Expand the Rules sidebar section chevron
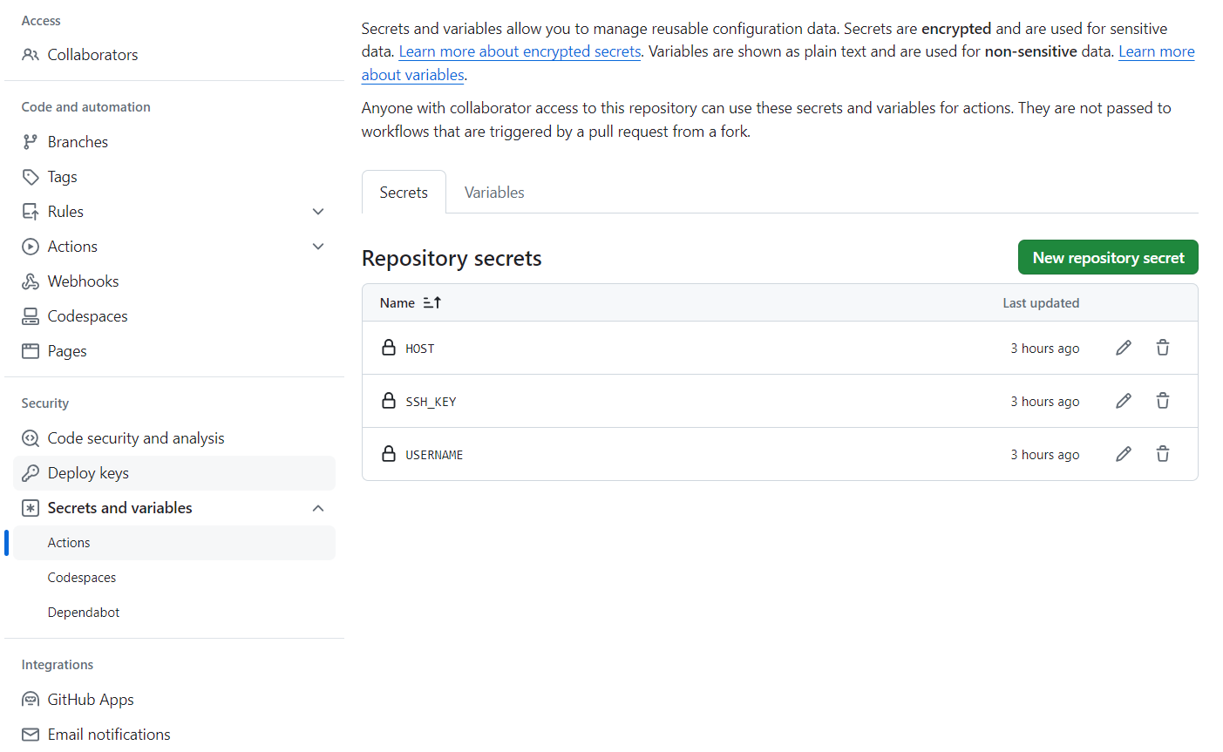Image resolution: width=1223 pixels, height=752 pixels. [x=318, y=212]
